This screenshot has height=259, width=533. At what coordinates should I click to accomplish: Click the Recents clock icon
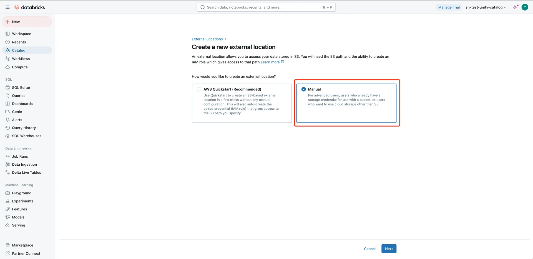pos(7,42)
